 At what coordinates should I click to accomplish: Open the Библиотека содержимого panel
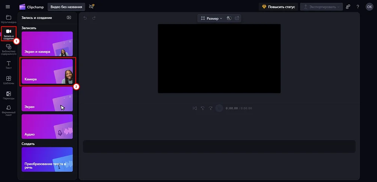9,49
